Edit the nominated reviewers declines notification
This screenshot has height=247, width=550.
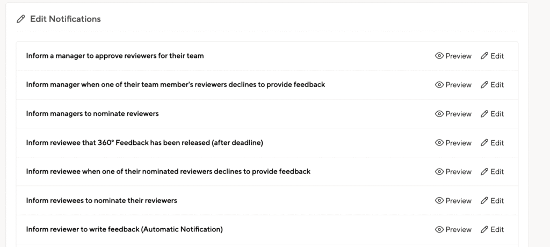pyautogui.click(x=492, y=172)
